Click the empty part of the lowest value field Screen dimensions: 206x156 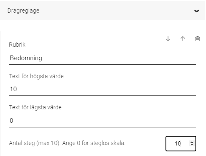pyautogui.click(x=105, y=121)
